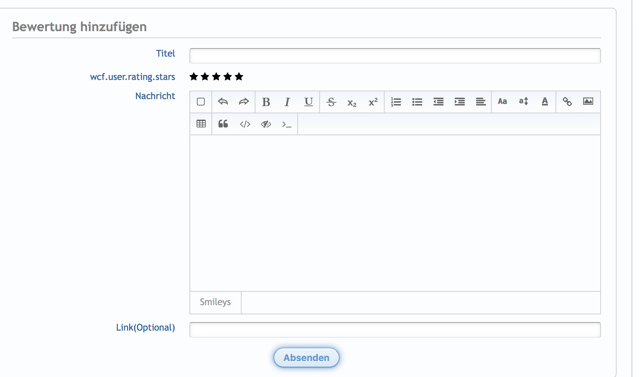Underline the selected text
This screenshot has height=377, width=640.
(308, 102)
